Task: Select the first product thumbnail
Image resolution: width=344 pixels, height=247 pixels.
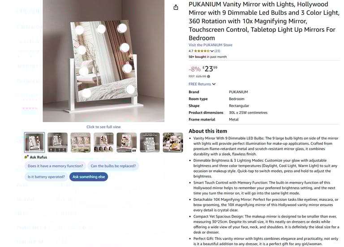Action: [34, 143]
